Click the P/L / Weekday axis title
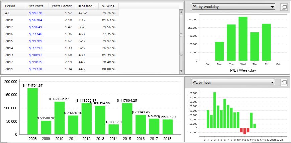Viewport: 291px width, 143px height. pyautogui.click(x=243, y=70)
